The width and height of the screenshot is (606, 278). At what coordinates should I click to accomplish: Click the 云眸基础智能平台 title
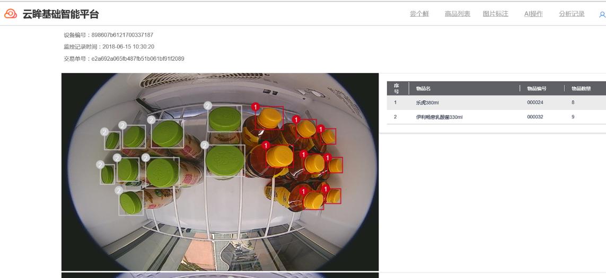60,14
